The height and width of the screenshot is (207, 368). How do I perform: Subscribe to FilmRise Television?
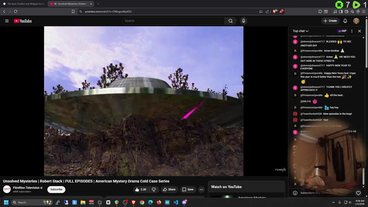(56, 189)
